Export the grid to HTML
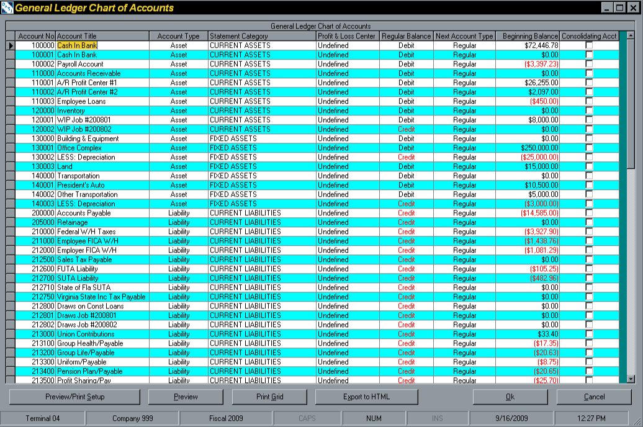 click(366, 397)
